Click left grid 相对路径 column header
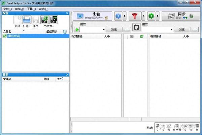The width and height of the screenshot is (202, 135). pos(87,36)
